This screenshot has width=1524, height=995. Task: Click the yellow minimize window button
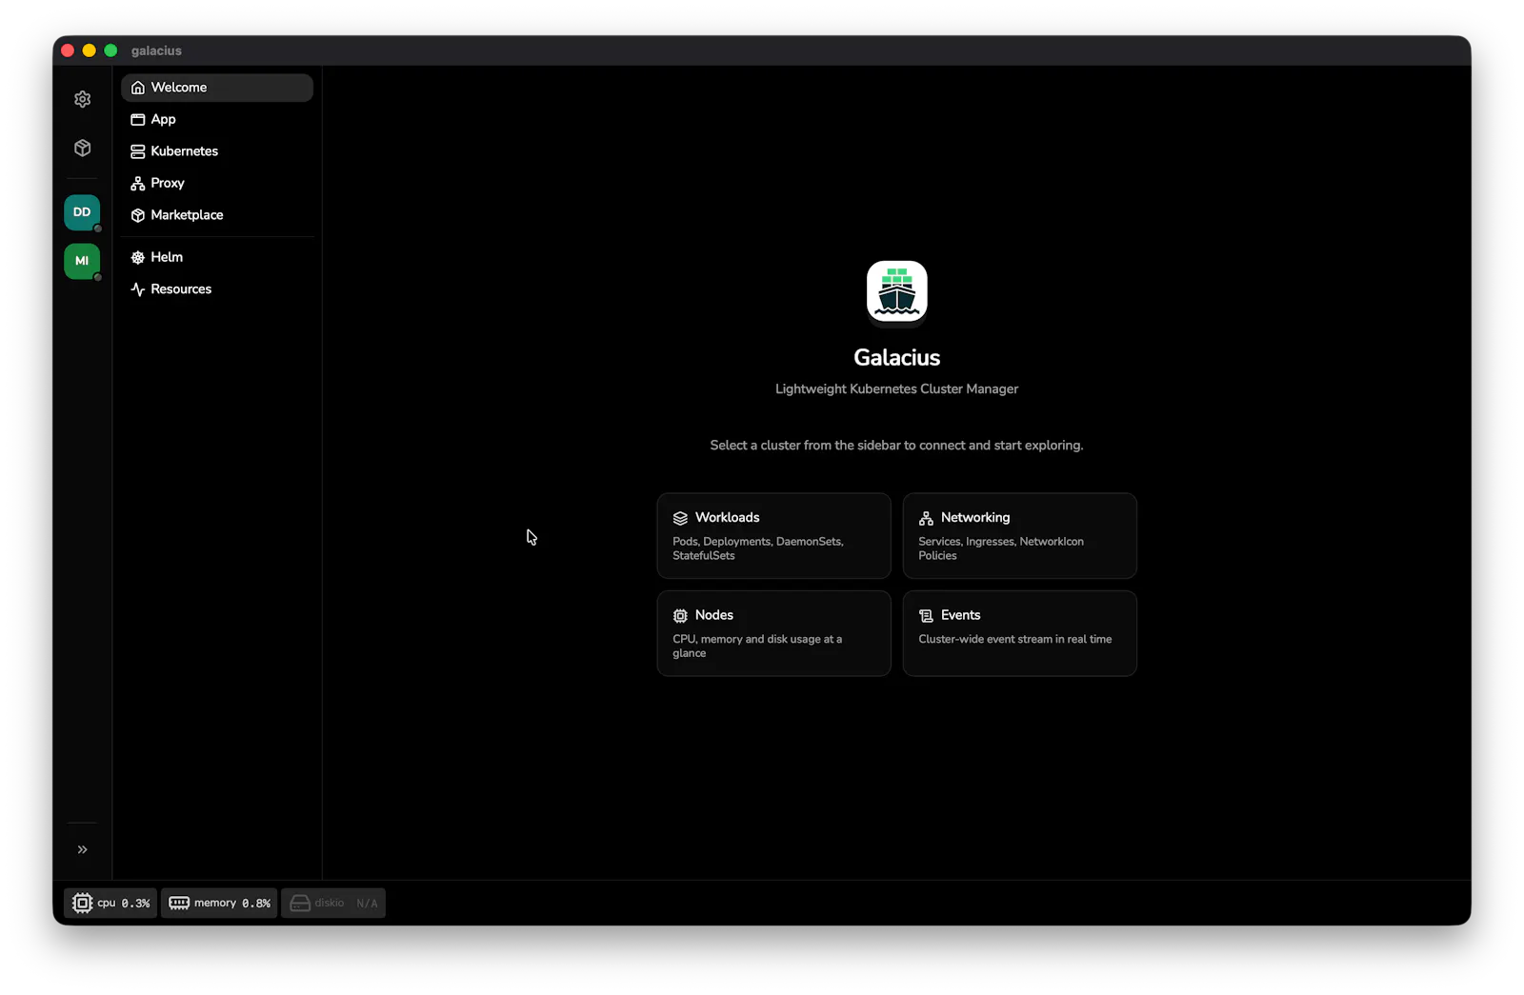point(90,50)
